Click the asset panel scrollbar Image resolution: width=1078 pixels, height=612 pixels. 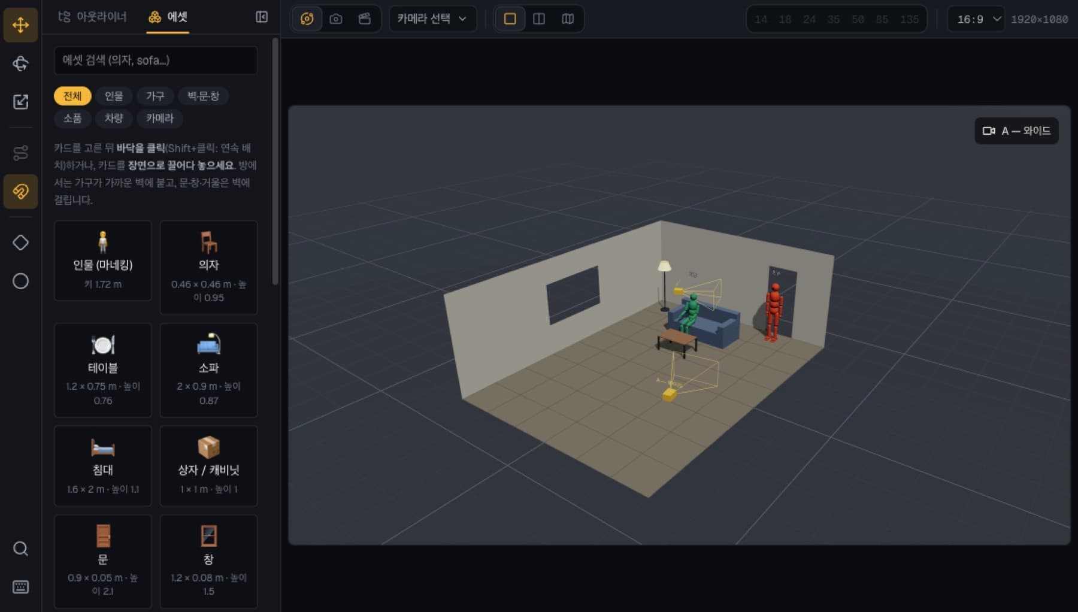pos(275,162)
